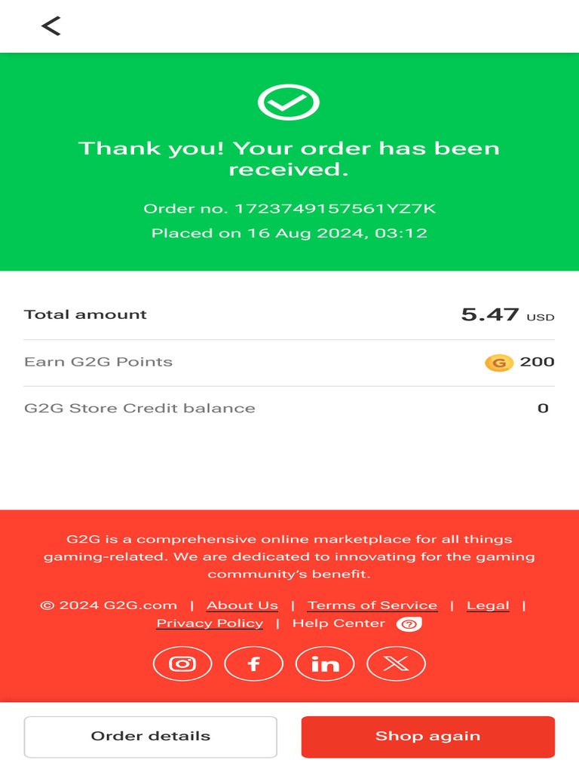
Task: Click the green order success checkmark icon
Action: click(289, 102)
